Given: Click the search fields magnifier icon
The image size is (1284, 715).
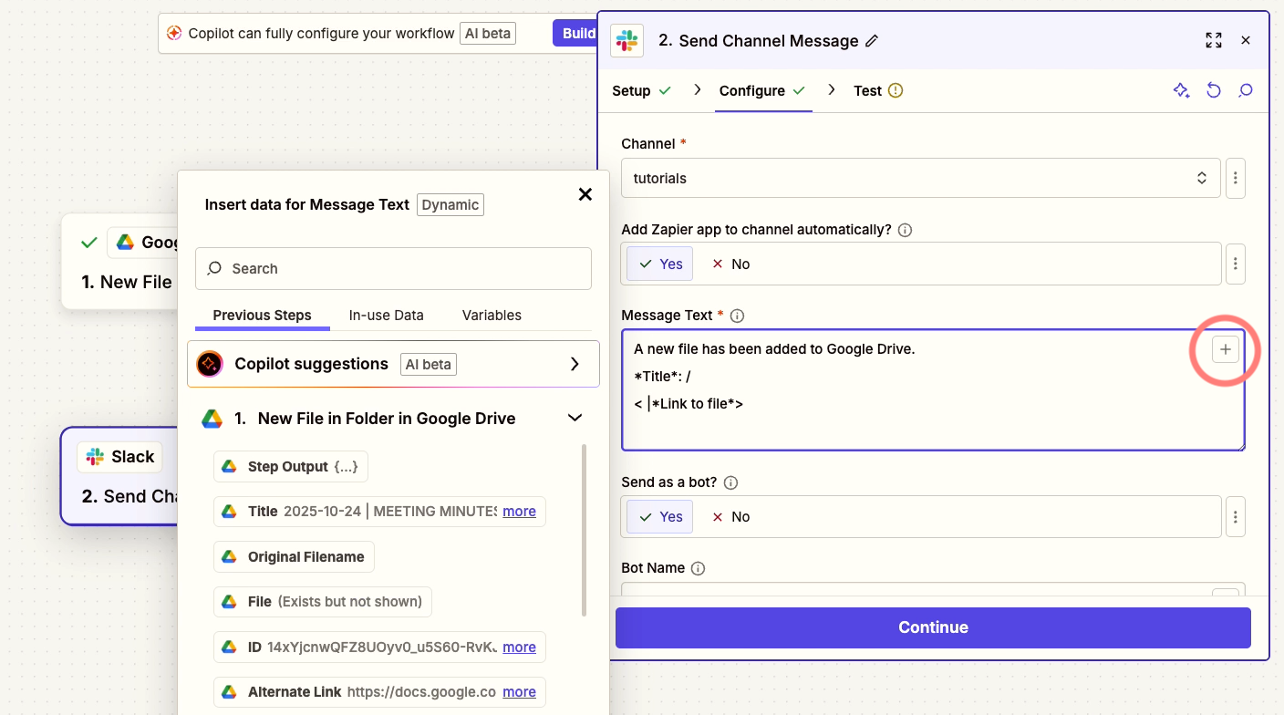Looking at the screenshot, I should [x=1246, y=90].
